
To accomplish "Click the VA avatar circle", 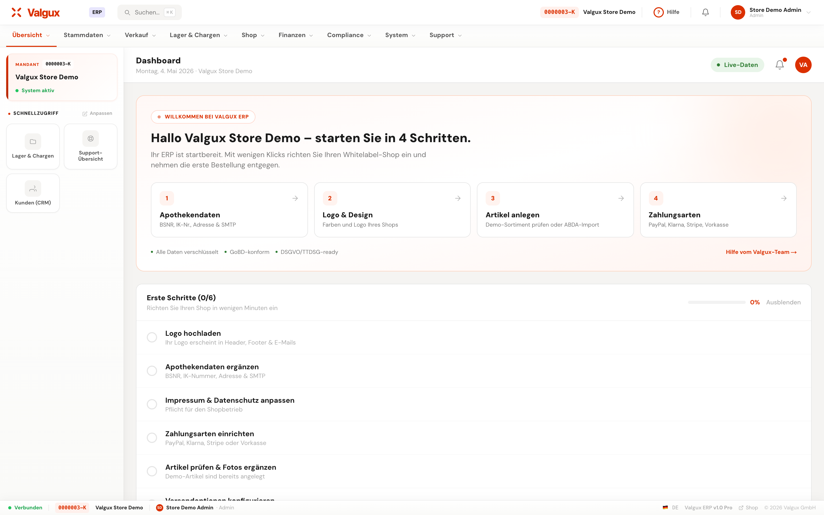I will 803,65.
